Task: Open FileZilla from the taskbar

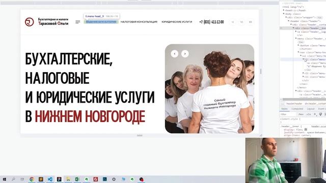Action: click(96, 179)
